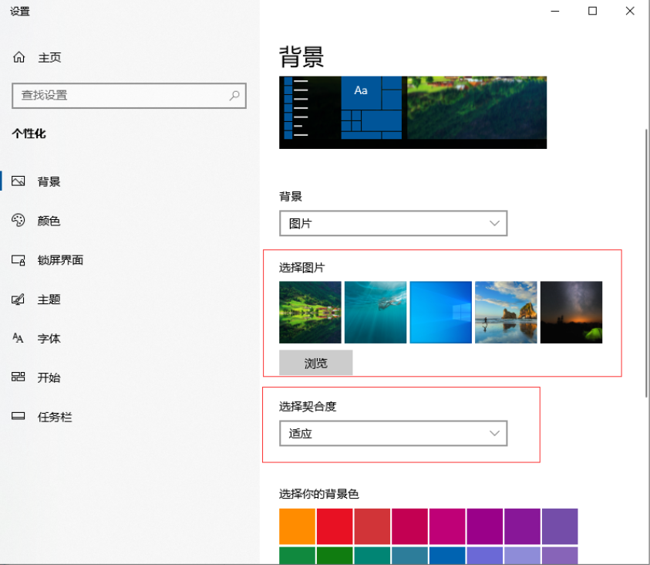Select the 字体 (Fonts) settings icon
This screenshot has height=565, width=650.
(18, 338)
